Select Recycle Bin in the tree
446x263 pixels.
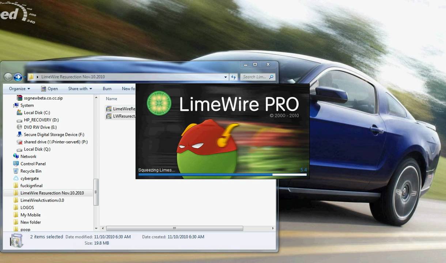click(31, 171)
